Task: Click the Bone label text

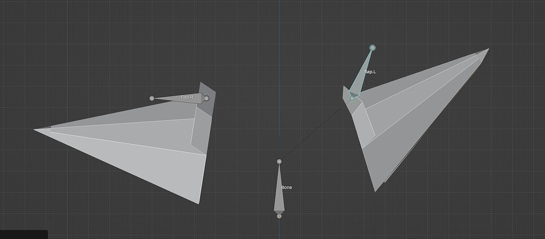Action: point(287,187)
